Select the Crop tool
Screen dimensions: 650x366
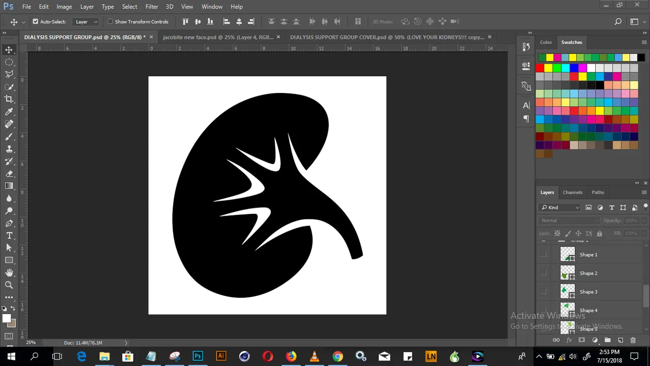tap(9, 99)
